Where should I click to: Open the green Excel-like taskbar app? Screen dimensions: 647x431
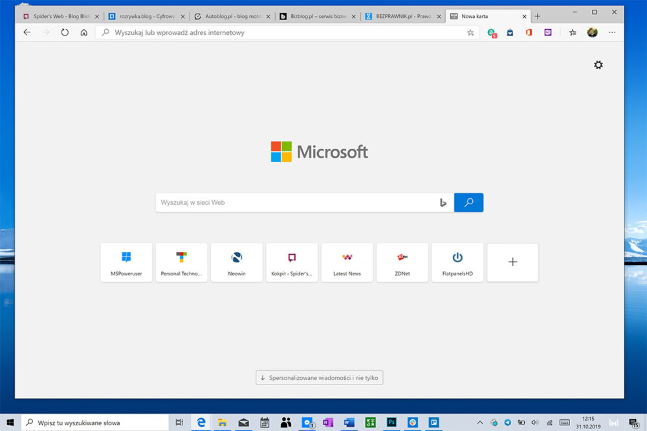click(x=371, y=423)
